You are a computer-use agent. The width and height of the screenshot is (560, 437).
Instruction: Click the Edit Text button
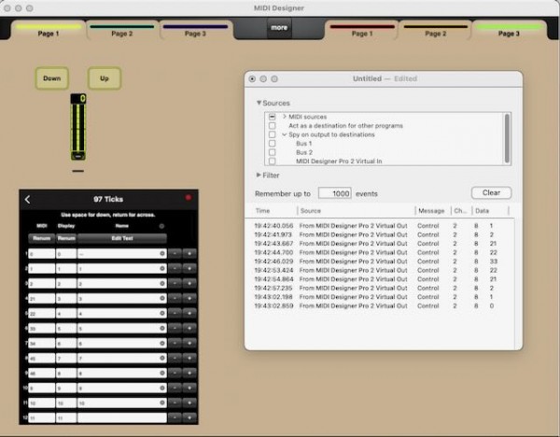click(x=122, y=238)
